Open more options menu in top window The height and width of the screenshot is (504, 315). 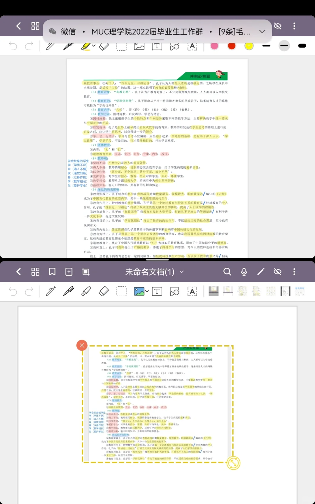coord(294,26)
